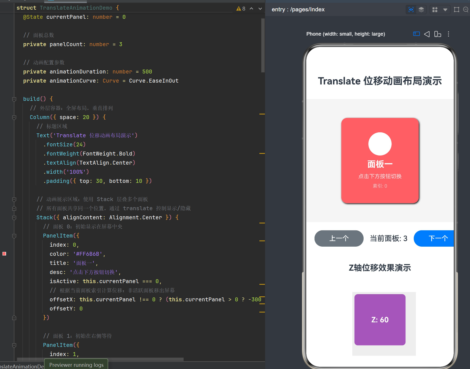Click the .fontSize(24) line in code
The width and height of the screenshot is (470, 369).
(65, 145)
